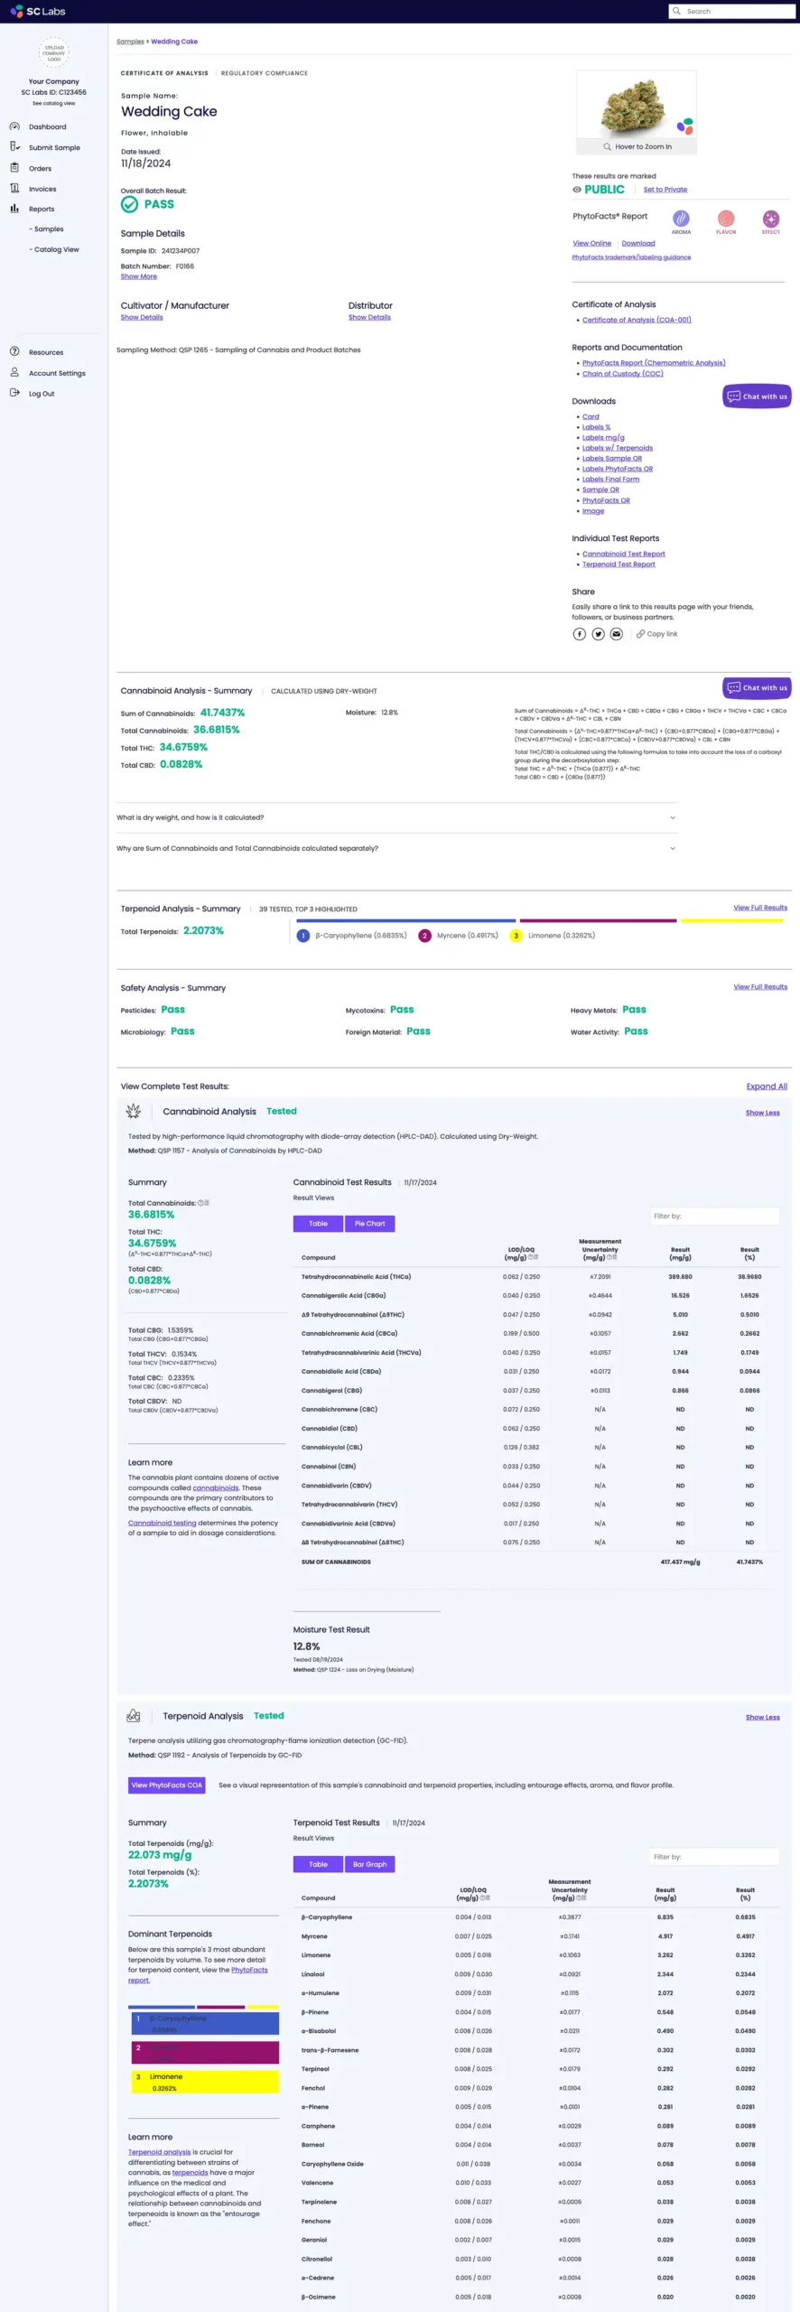The width and height of the screenshot is (800, 2312).
Task: Click blue β-Caryophyllene dominant terpenoid bar
Action: [205, 2023]
